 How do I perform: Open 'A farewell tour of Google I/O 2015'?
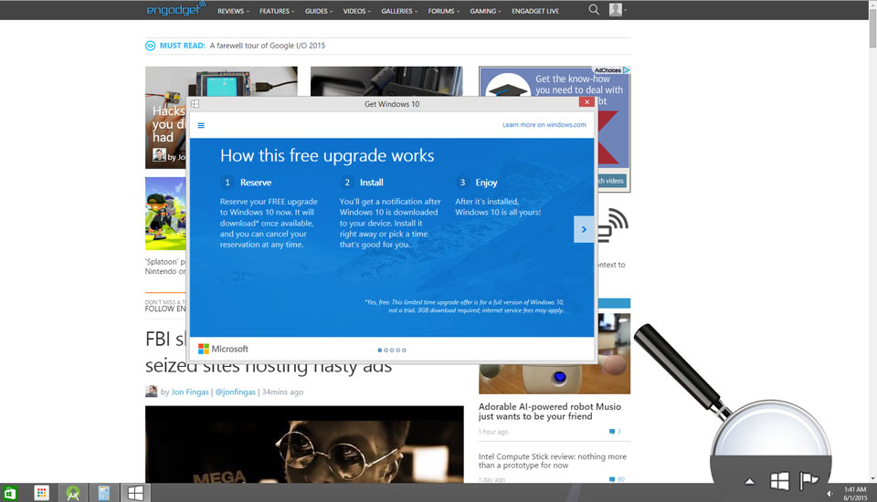268,46
